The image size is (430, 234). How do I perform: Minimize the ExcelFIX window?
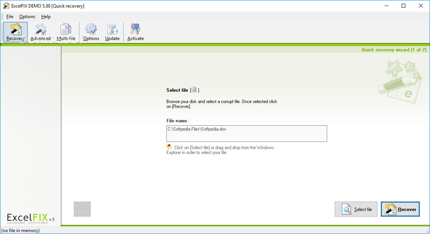click(x=387, y=6)
